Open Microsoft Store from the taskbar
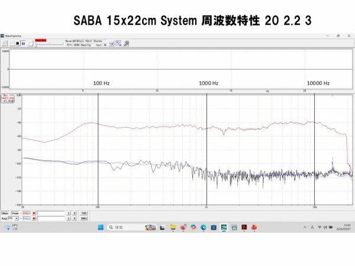The image size is (355, 266). point(214,228)
